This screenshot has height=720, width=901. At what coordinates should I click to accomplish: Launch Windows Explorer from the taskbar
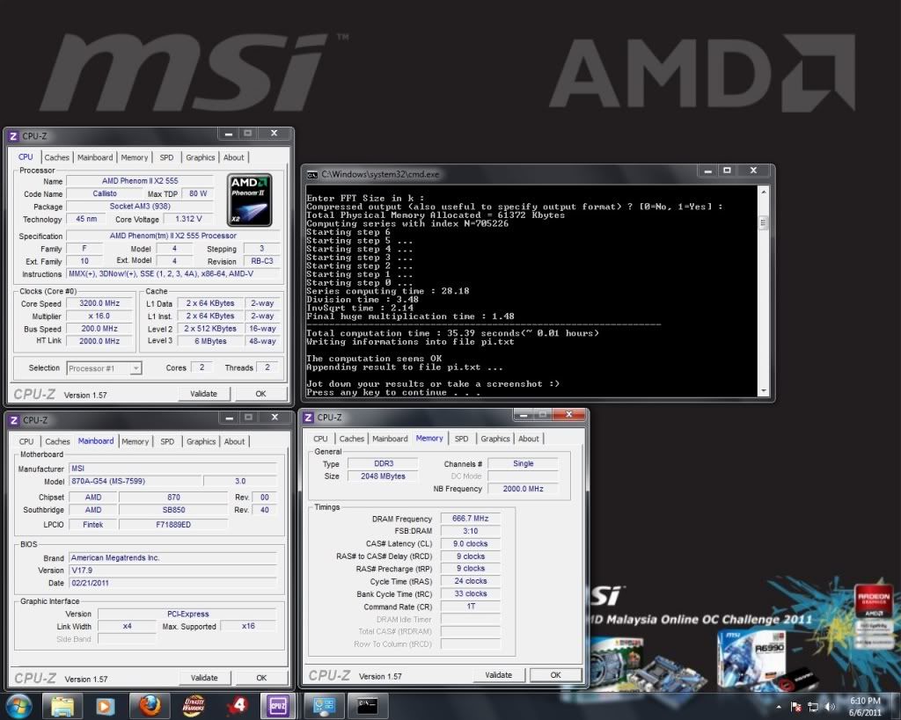coord(62,705)
